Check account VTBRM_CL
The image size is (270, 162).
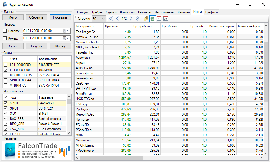[5, 85]
